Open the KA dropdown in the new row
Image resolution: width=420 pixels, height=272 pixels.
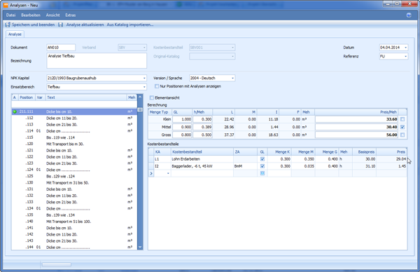[x=168, y=174]
